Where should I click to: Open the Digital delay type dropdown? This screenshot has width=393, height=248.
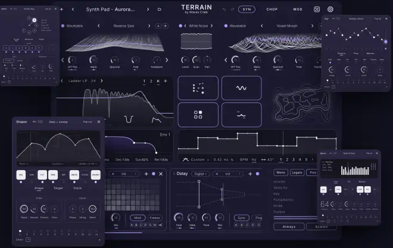coord(200,174)
